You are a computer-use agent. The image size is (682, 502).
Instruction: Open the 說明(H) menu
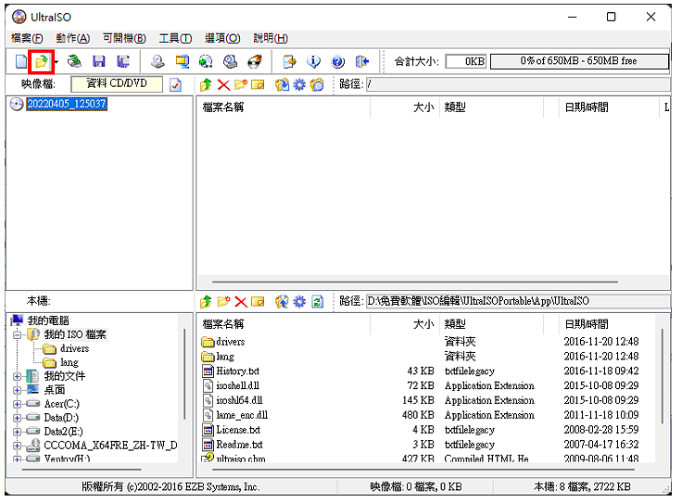tap(271, 38)
